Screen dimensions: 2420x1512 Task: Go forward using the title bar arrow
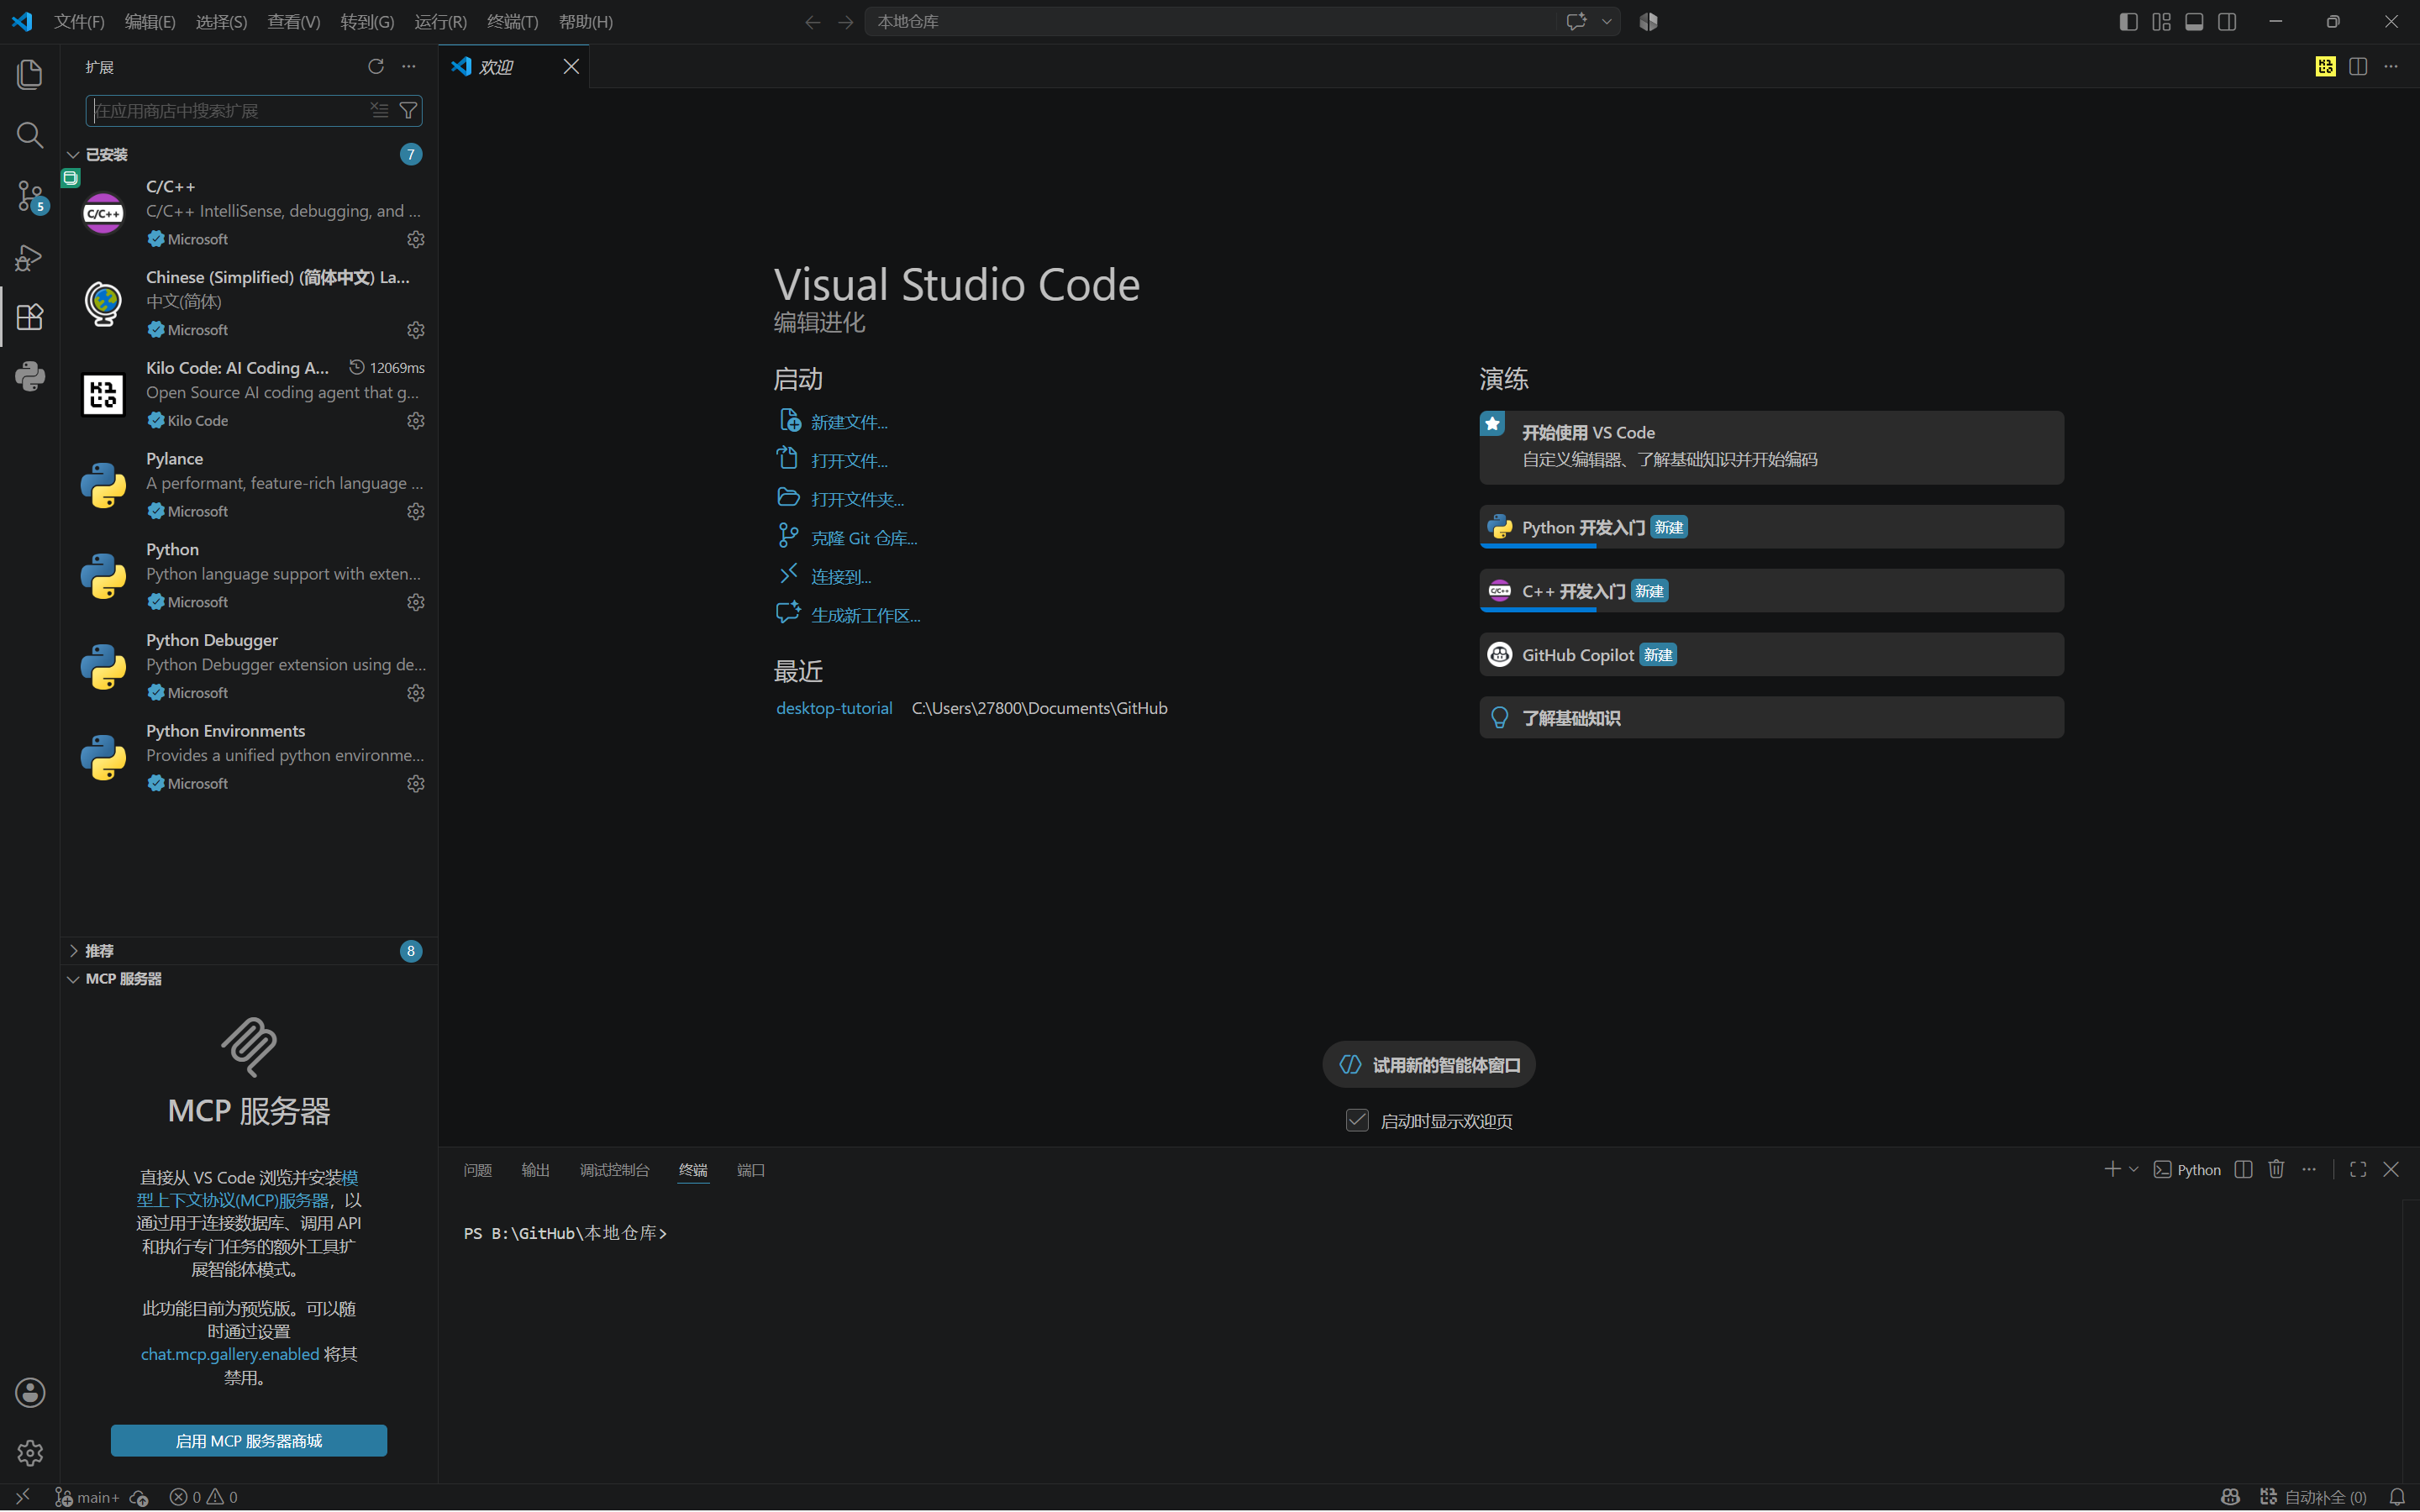point(846,22)
